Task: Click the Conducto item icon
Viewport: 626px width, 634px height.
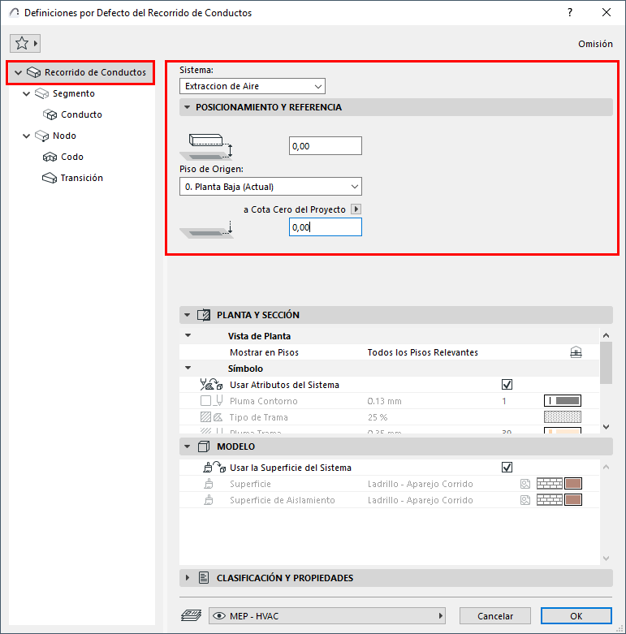Action: (50, 114)
